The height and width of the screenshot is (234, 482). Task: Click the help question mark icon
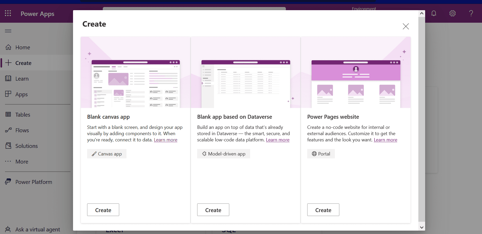[x=471, y=13]
